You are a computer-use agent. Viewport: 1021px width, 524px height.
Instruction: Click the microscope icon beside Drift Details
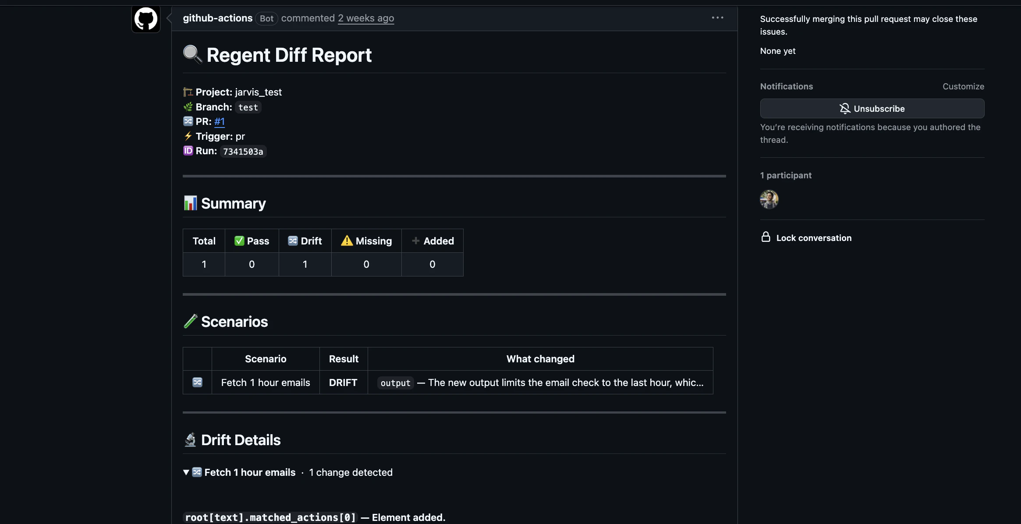pyautogui.click(x=190, y=439)
